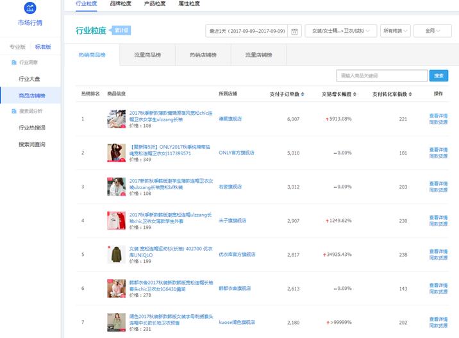Open the rank 1 product title priced 108
The image size is (459, 338).
171,116
